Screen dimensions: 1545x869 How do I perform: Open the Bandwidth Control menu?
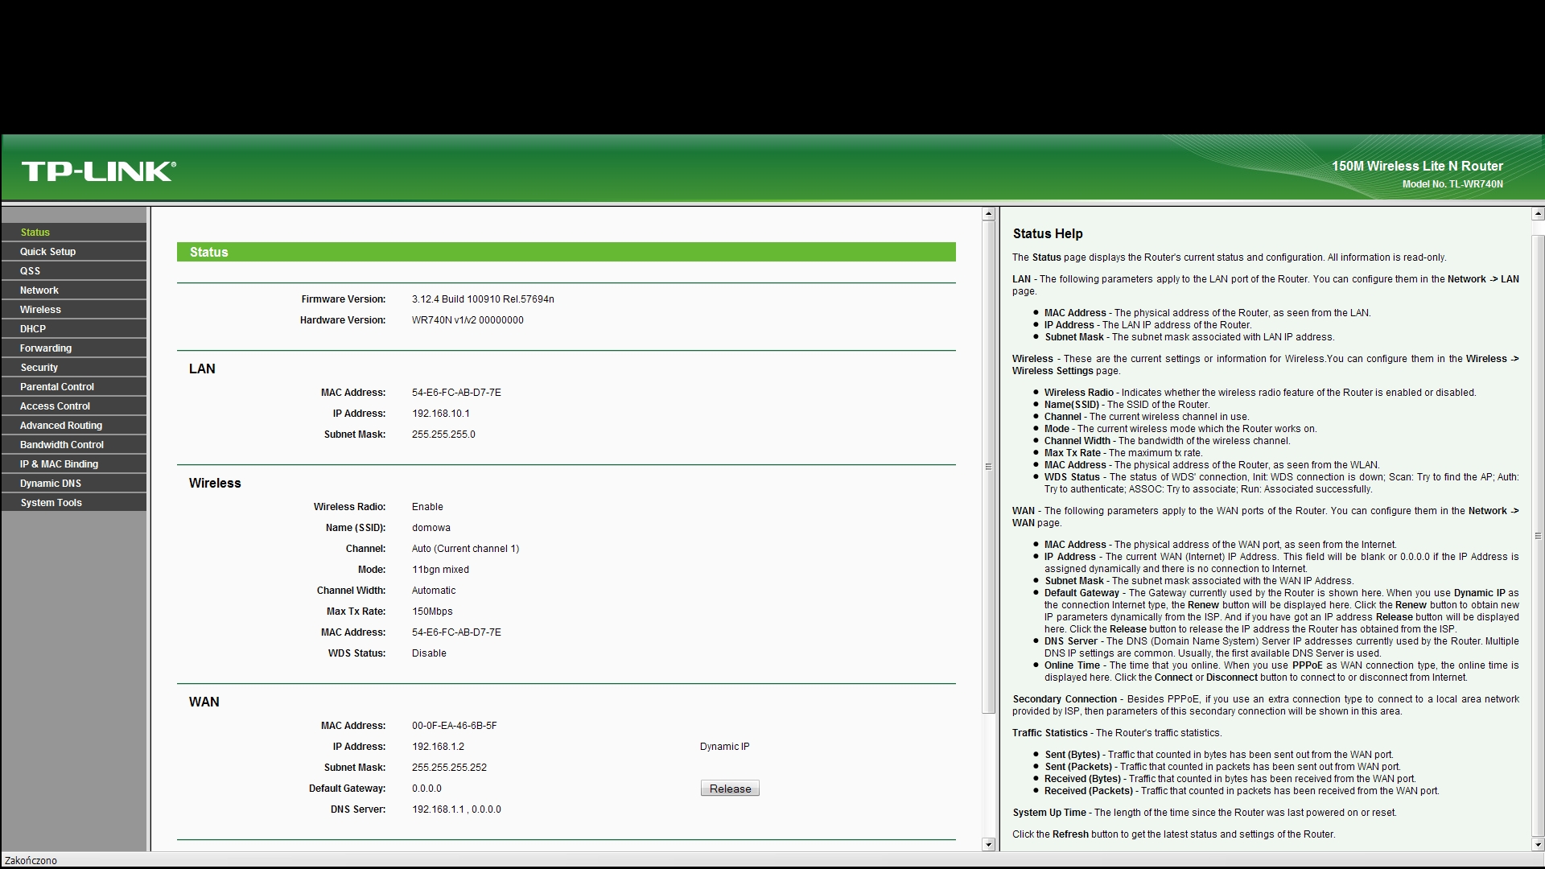tap(62, 445)
